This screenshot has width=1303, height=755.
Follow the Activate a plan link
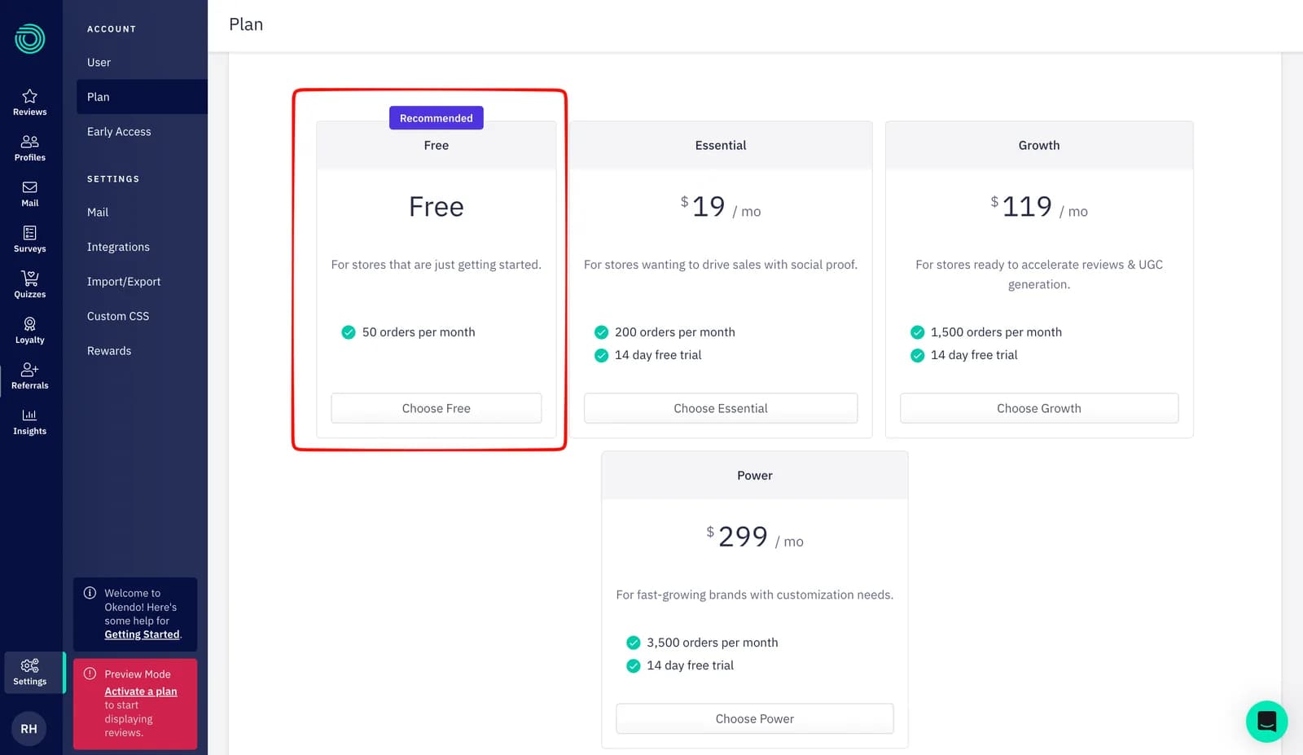[x=141, y=691]
